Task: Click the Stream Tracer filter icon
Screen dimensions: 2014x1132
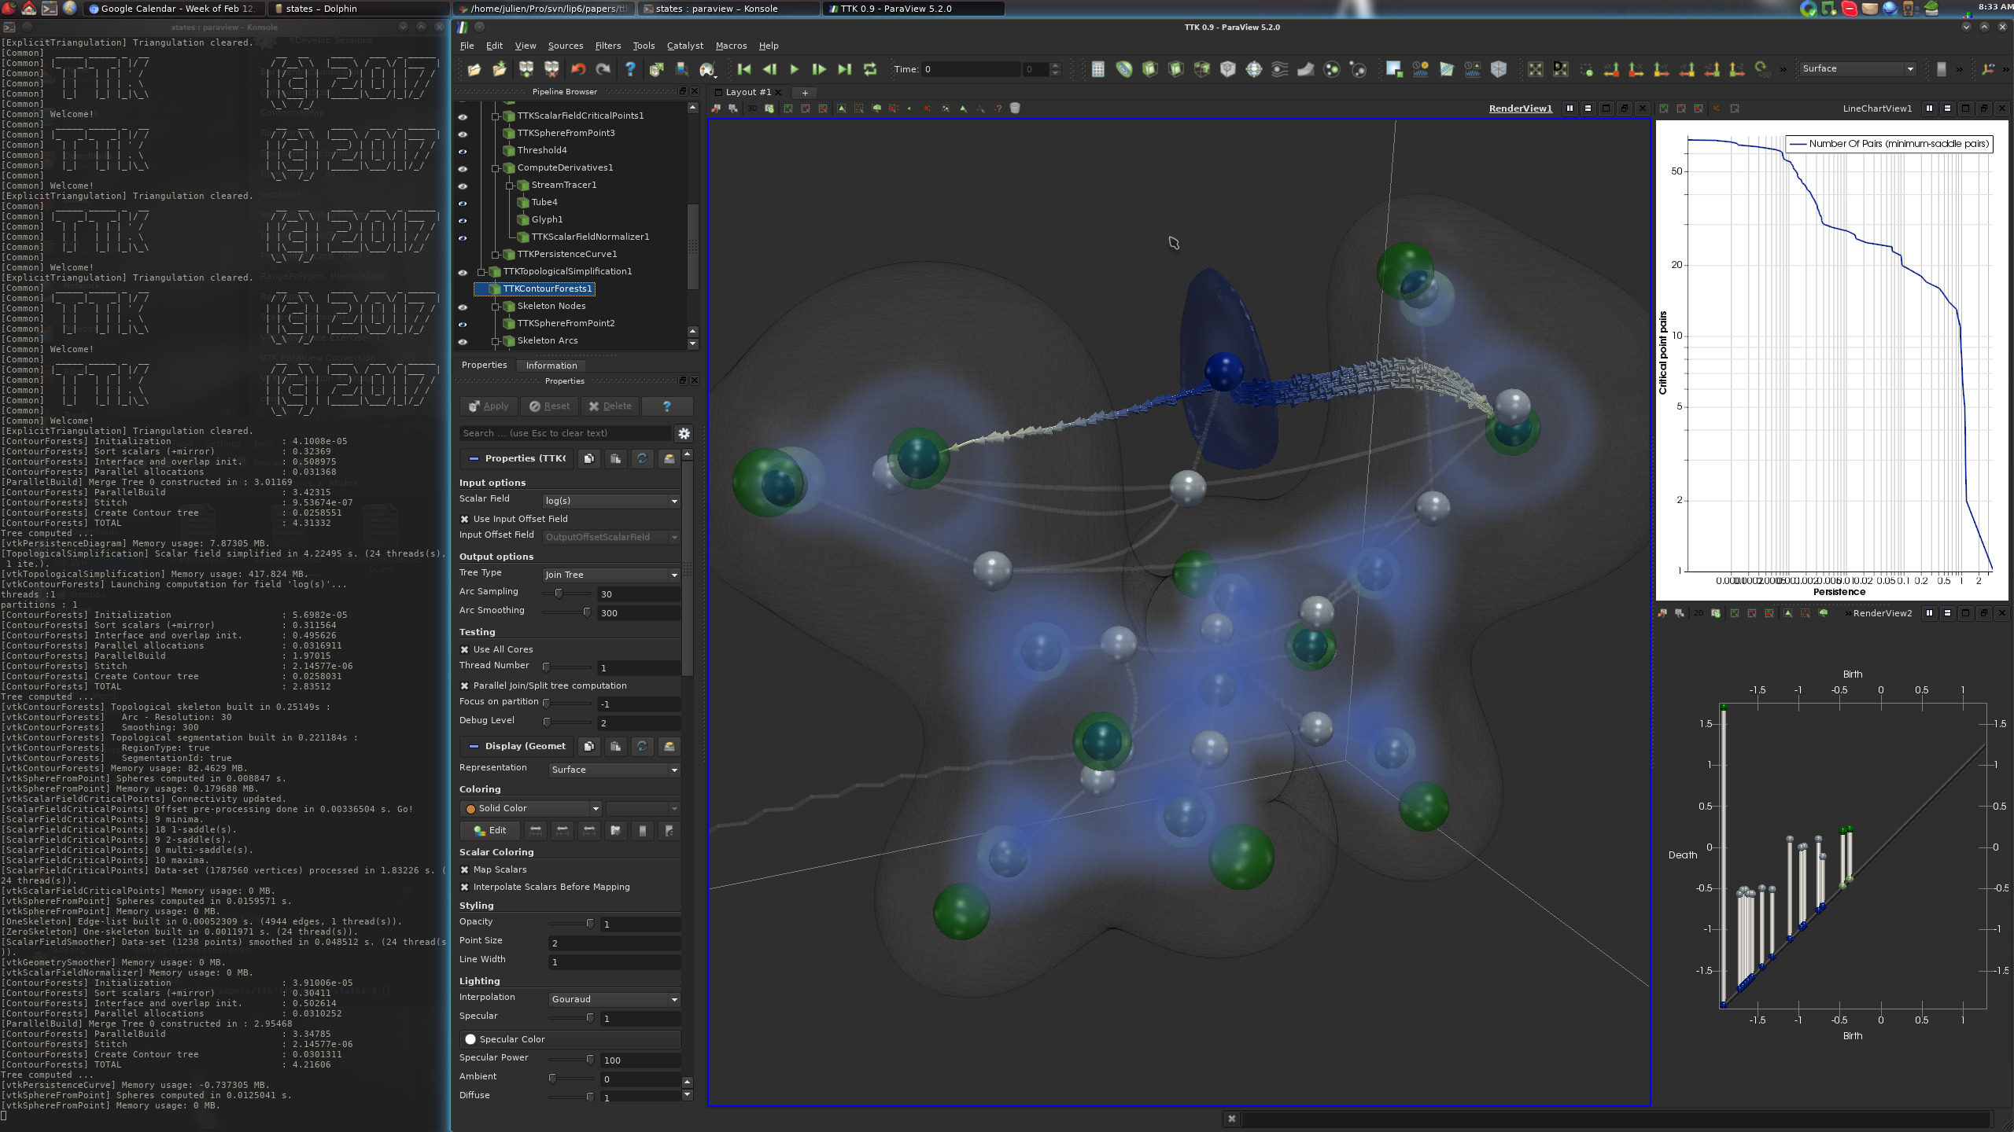Action: tap(1280, 70)
